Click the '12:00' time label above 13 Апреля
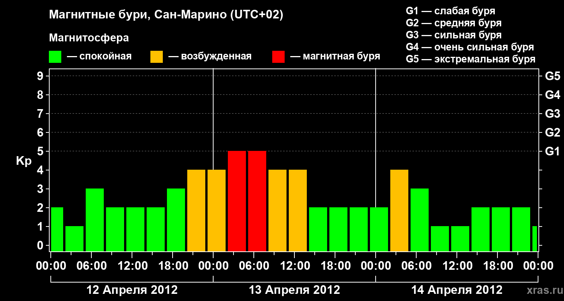564x301 pixels. tap(294, 266)
